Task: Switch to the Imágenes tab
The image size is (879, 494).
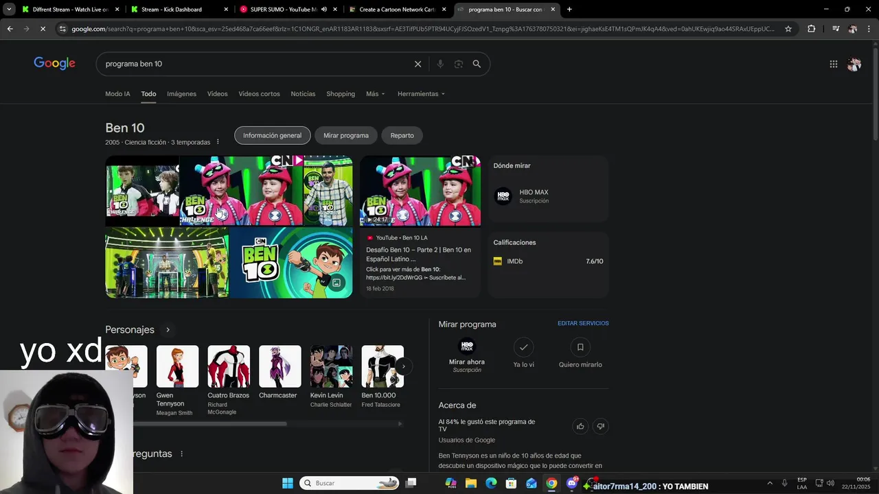Action: (x=181, y=94)
